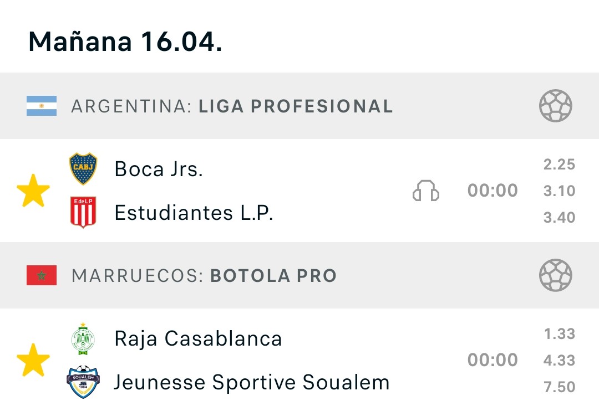Select the Estudiantes L.P. crest
This screenshot has height=406, width=599.
83,212
